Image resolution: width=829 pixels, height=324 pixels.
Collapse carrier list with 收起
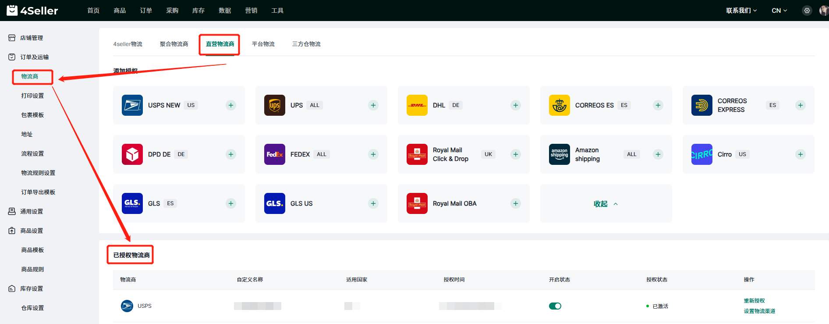(x=606, y=204)
